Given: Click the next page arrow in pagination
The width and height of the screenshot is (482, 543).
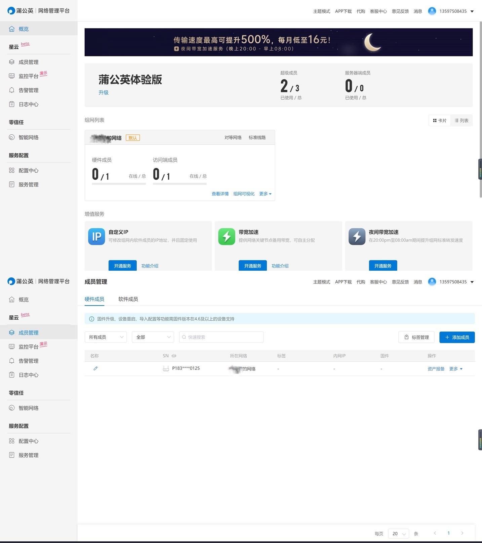Looking at the screenshot, I should click(462, 533).
